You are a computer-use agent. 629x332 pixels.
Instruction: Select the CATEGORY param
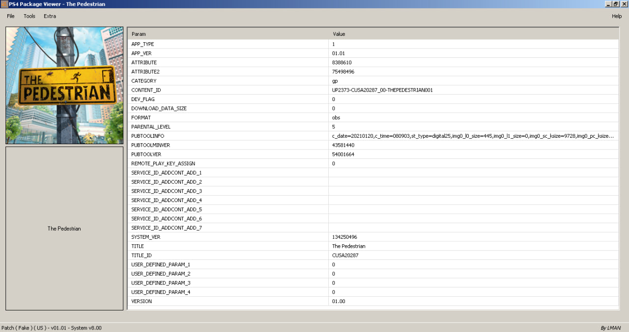[x=143, y=81]
